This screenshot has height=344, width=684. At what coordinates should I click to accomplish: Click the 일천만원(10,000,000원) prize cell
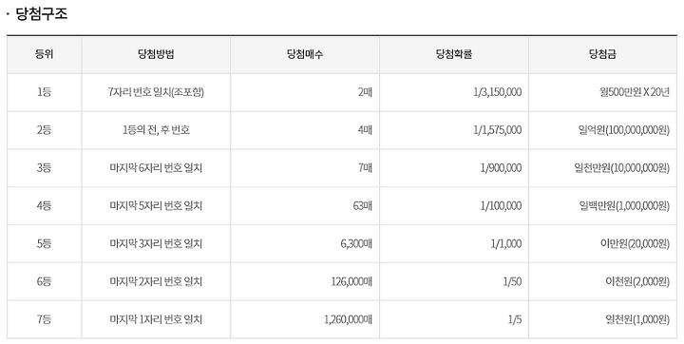(603, 168)
